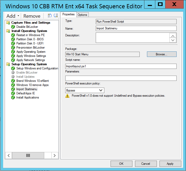Select the Partition Disk 0 - BIOS step
This screenshot has width=186, height=171.
tap(30, 39)
